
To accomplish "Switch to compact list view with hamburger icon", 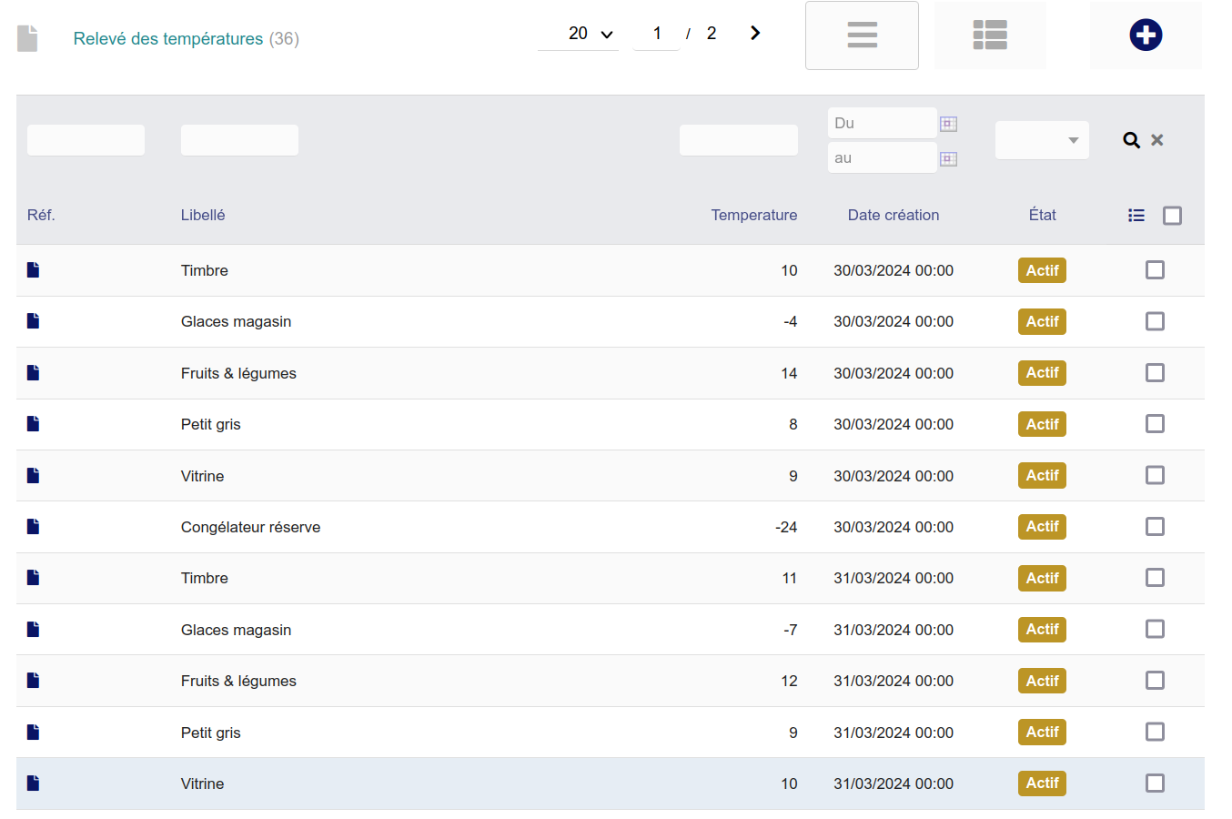I will point(862,35).
